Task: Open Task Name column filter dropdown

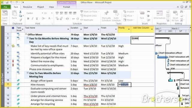Action: point(68,29)
